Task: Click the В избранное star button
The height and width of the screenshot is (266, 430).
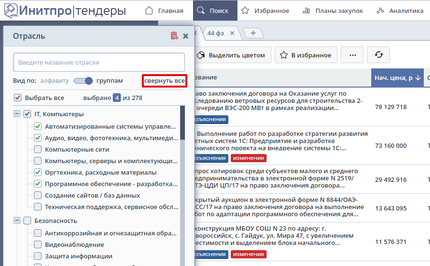Action: pyautogui.click(x=306, y=55)
